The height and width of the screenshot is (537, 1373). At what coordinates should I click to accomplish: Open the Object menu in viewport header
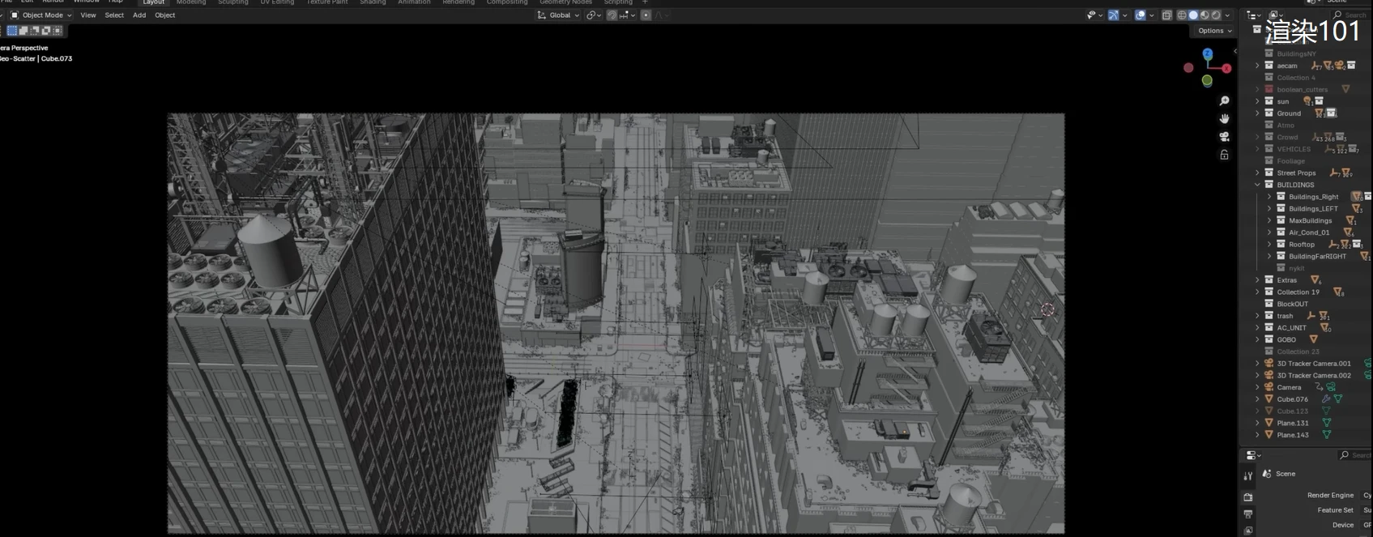point(165,15)
